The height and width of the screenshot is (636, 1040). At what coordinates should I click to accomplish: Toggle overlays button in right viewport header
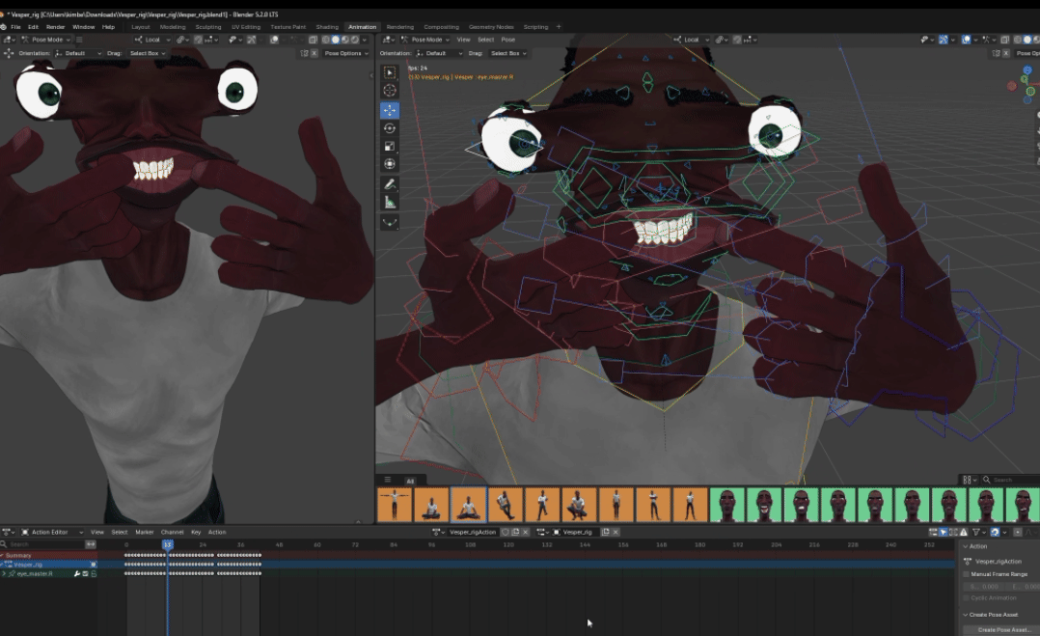point(966,40)
